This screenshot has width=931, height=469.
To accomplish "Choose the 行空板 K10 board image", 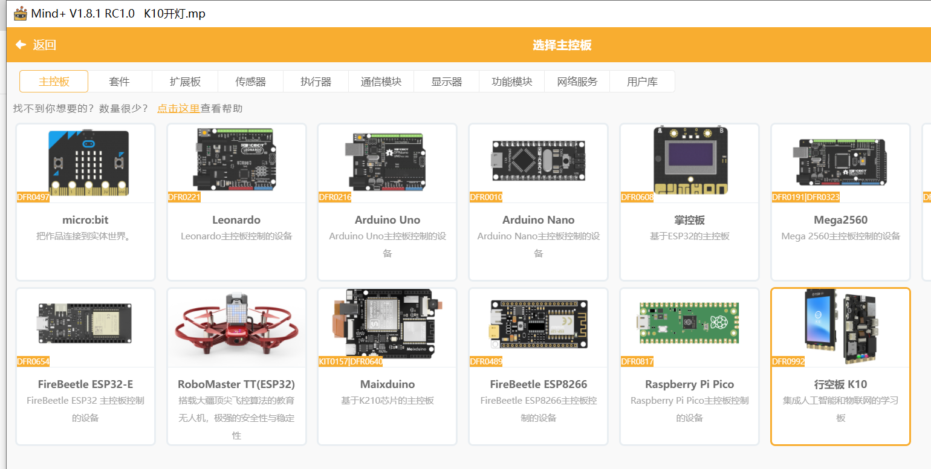I will (x=840, y=326).
